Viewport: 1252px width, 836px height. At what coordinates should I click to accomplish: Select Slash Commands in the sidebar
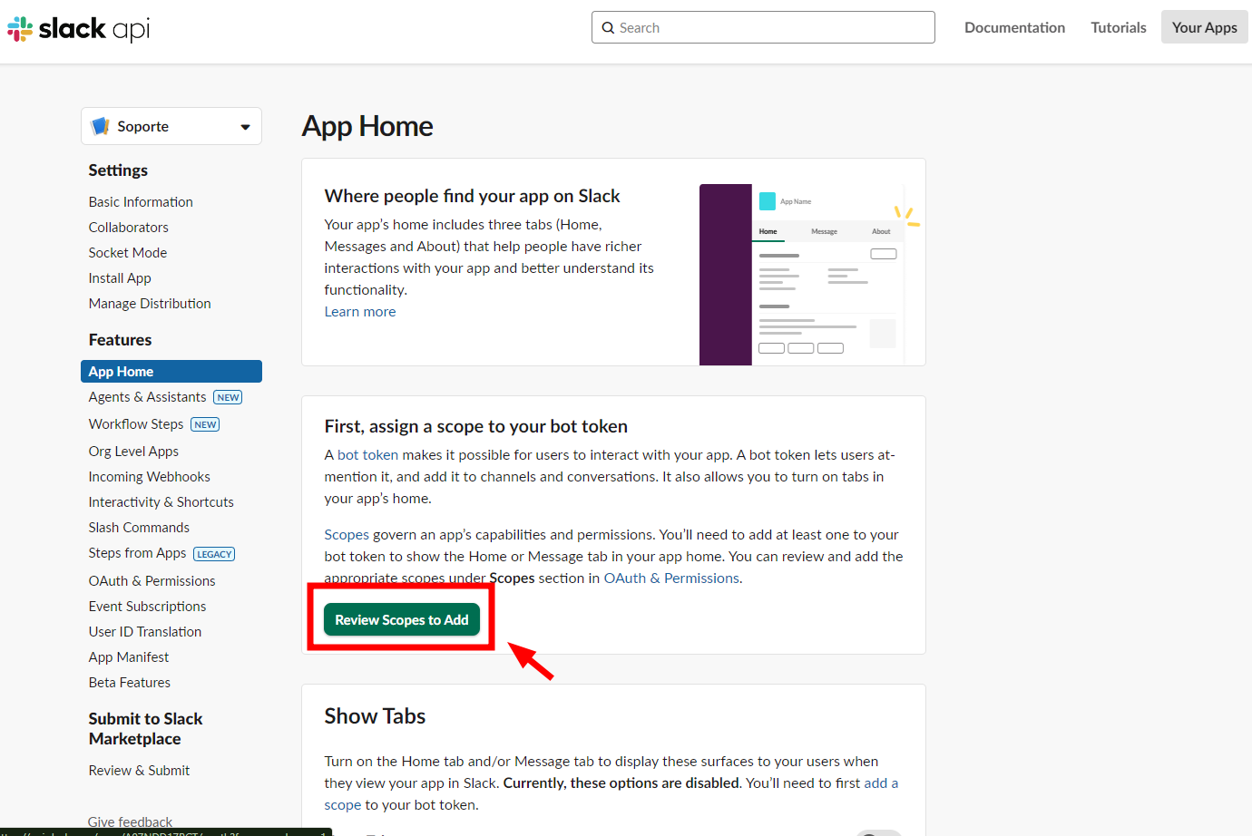coord(139,528)
